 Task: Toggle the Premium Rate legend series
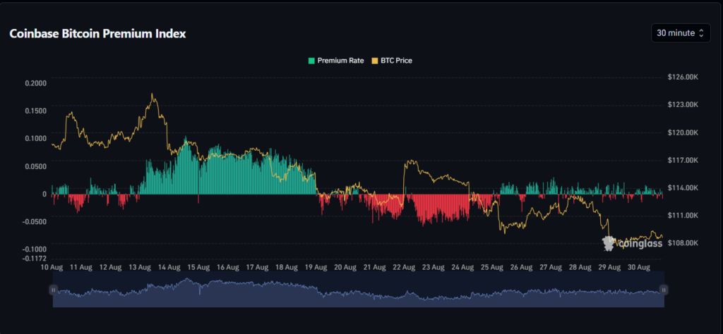335,61
